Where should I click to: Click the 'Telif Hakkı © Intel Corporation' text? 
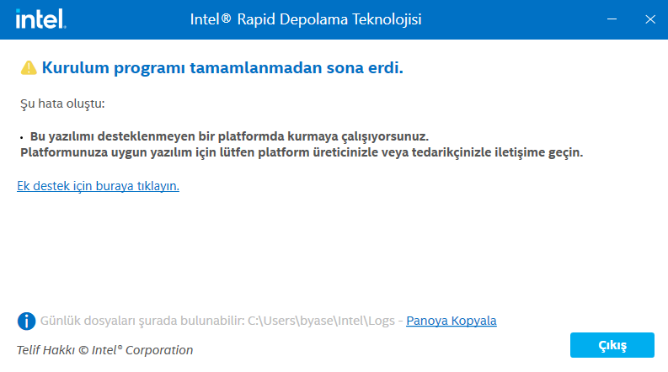104,350
